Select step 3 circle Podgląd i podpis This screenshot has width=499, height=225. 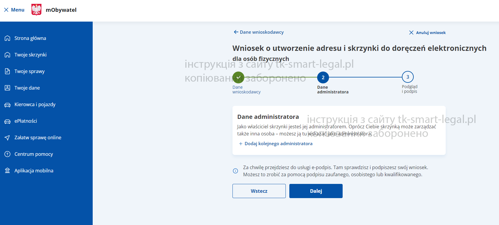point(408,77)
